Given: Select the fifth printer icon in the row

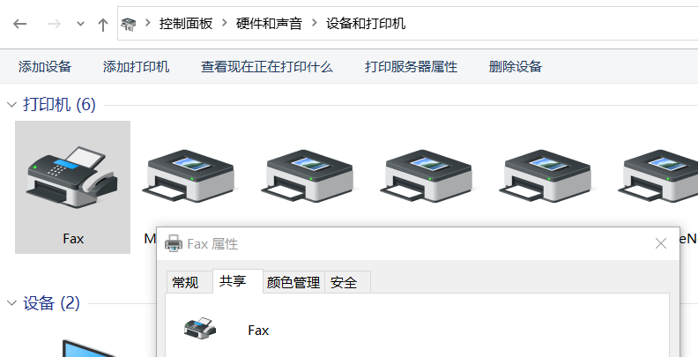Looking at the screenshot, I should click(x=546, y=175).
